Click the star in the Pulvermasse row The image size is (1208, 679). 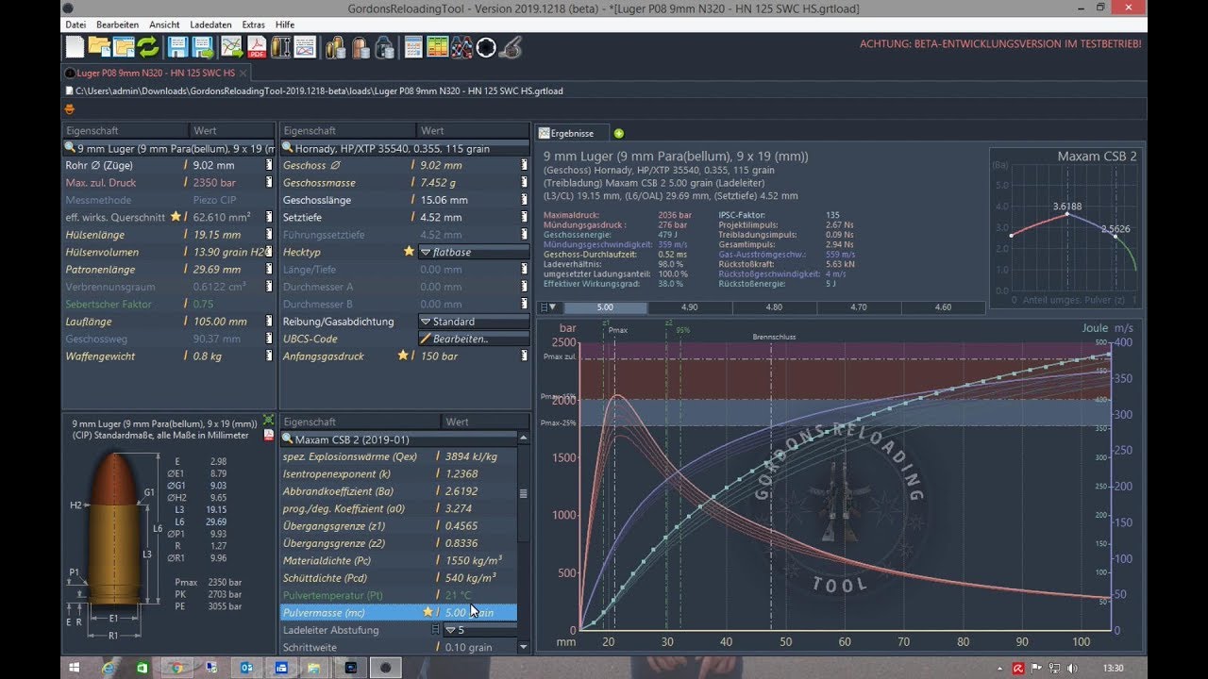point(428,612)
